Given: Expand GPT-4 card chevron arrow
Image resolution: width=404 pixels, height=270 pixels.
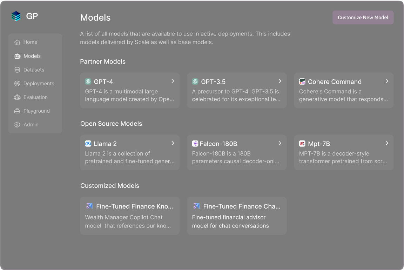Looking at the screenshot, I should point(173,81).
